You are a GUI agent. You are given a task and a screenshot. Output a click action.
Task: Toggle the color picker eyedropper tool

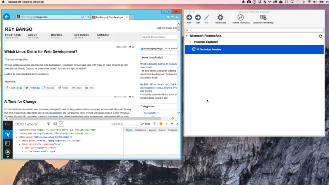pos(61,124)
